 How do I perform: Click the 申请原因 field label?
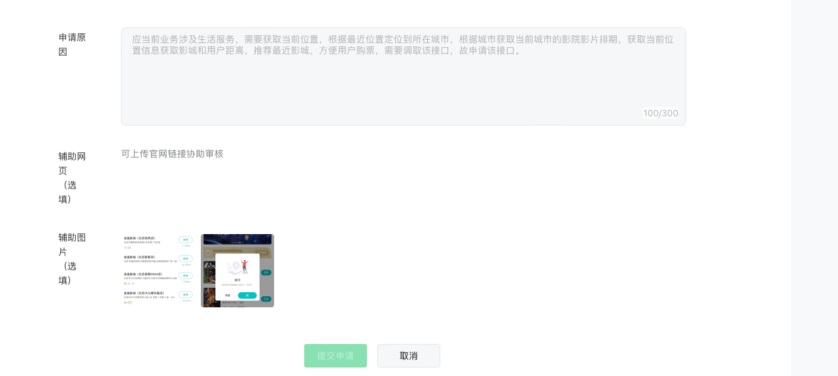[x=73, y=44]
